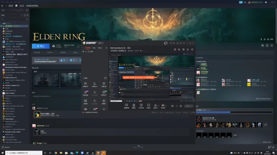277x155 pixels.
Task: Open Elden Ring community hub tab
Action: 50,52
